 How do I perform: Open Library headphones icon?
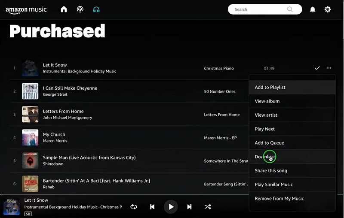pyautogui.click(x=96, y=9)
